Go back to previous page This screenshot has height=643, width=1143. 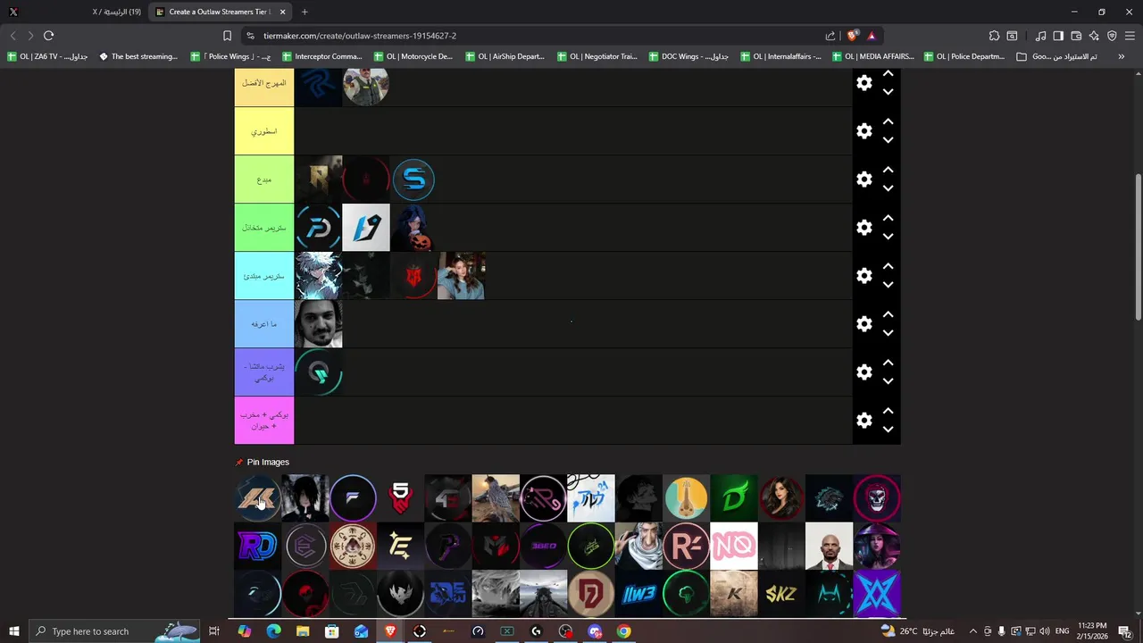[13, 36]
